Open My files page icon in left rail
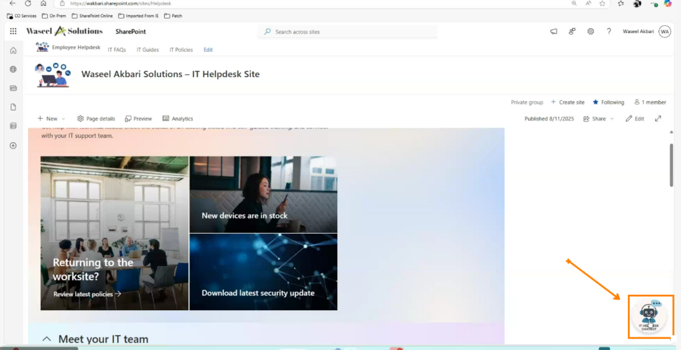 coord(13,107)
